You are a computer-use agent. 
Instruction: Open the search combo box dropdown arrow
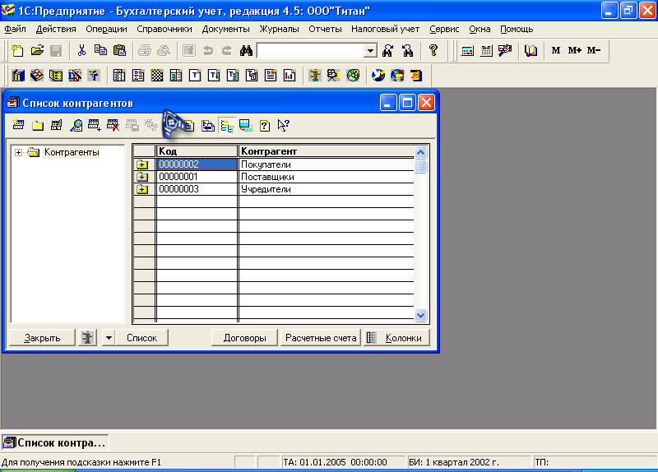pyautogui.click(x=370, y=51)
